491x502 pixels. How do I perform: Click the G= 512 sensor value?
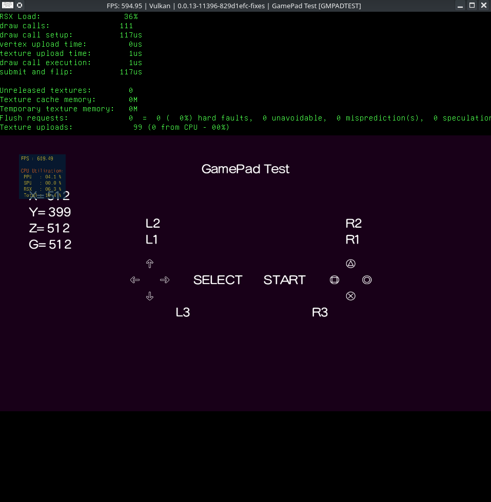pyautogui.click(x=50, y=245)
